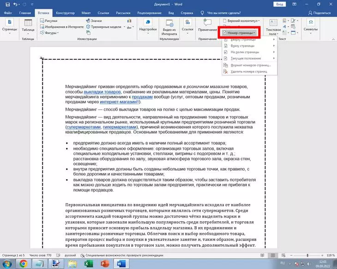The height and width of the screenshot is (269, 337).
Task: Click the Quick Parts icon
Action: tap(285, 21)
